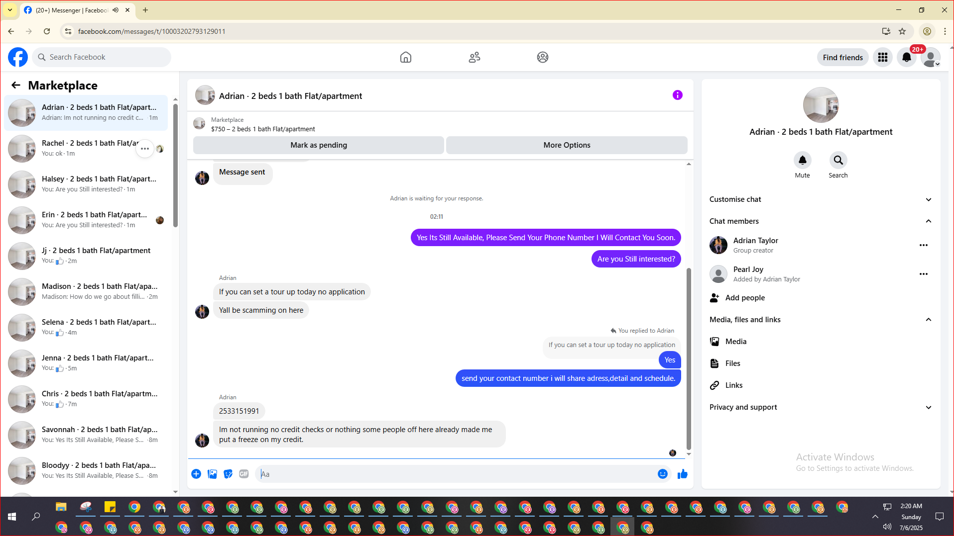Expand Privacy and support section
The image size is (954, 536).
821,407
